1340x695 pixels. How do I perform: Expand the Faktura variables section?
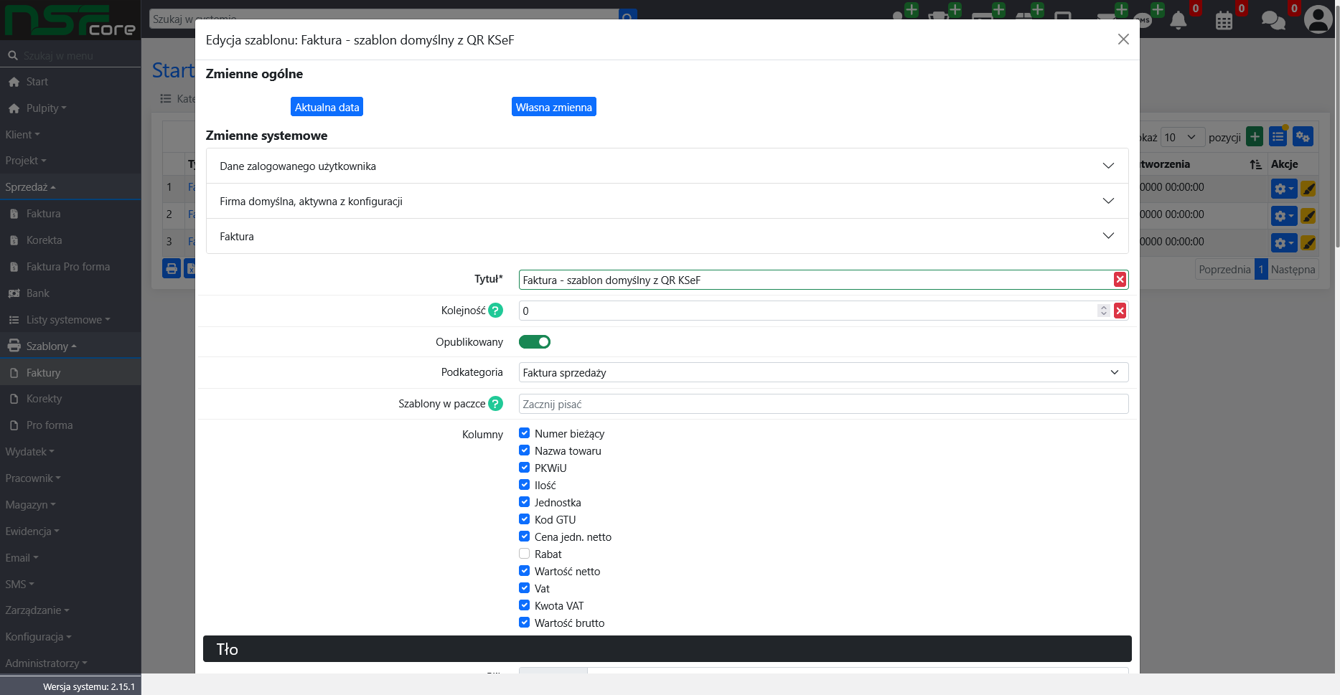[667, 236]
